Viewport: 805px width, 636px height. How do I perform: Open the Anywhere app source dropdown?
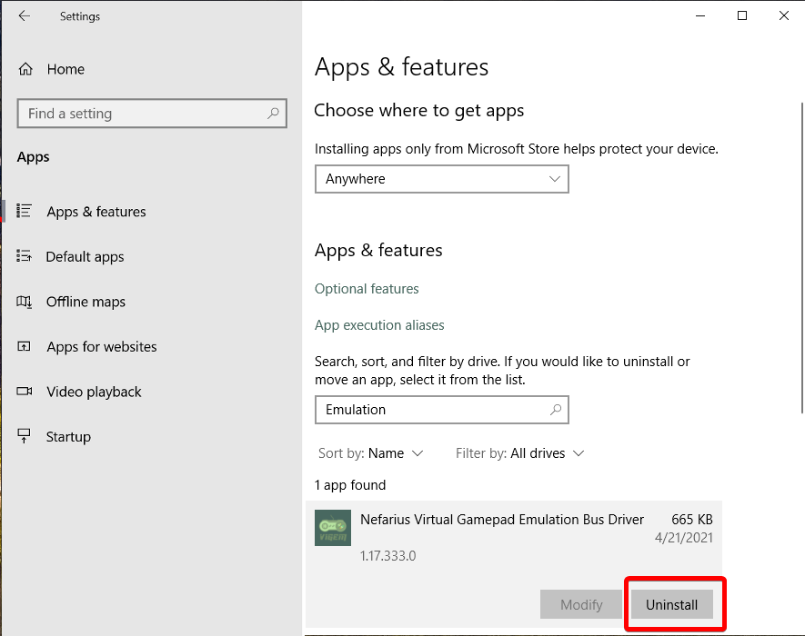tap(441, 179)
